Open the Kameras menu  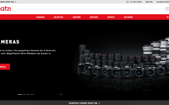coord(40,17)
